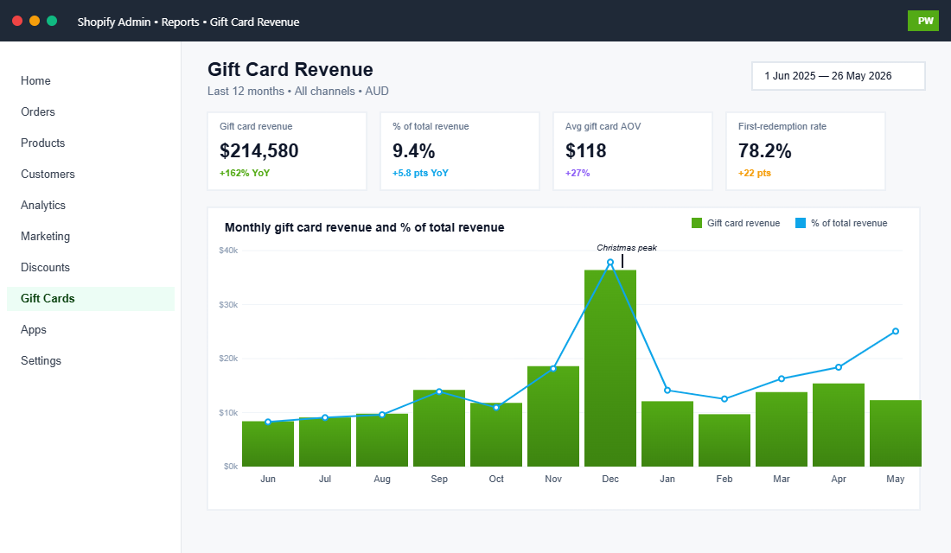Click the Gift Card Revenue page heading
The width and height of the screenshot is (951, 553).
290,69
